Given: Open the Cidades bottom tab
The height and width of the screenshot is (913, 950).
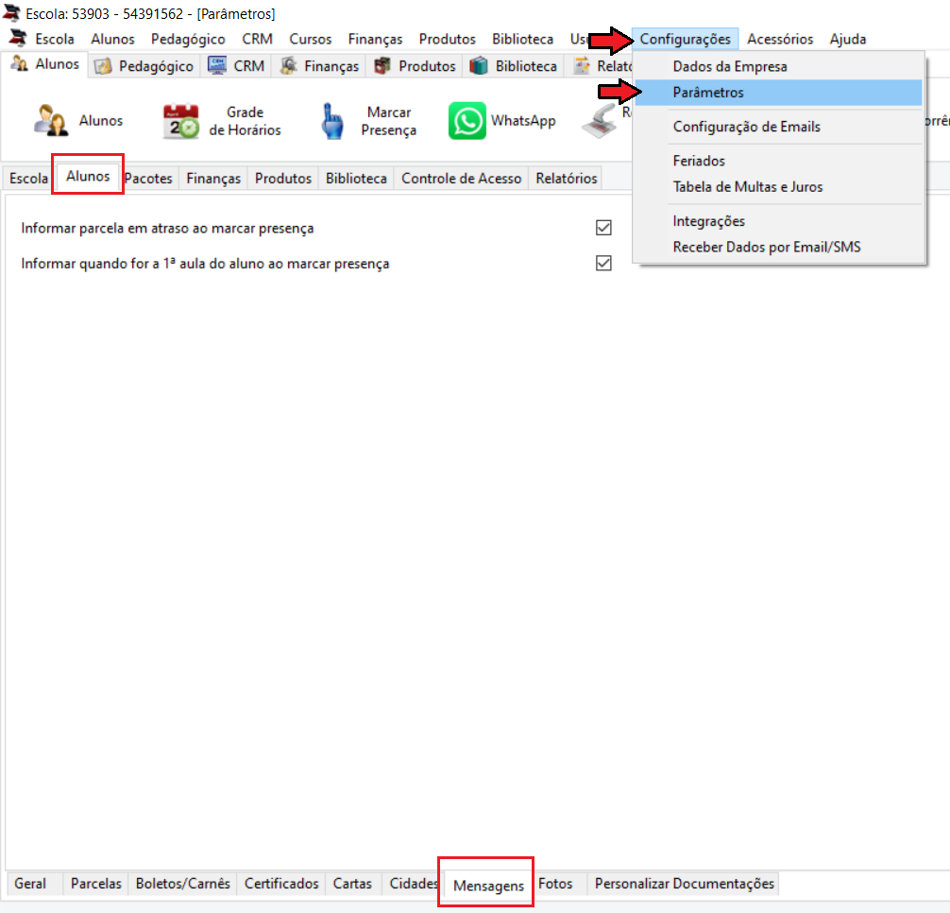Looking at the screenshot, I should [x=414, y=884].
